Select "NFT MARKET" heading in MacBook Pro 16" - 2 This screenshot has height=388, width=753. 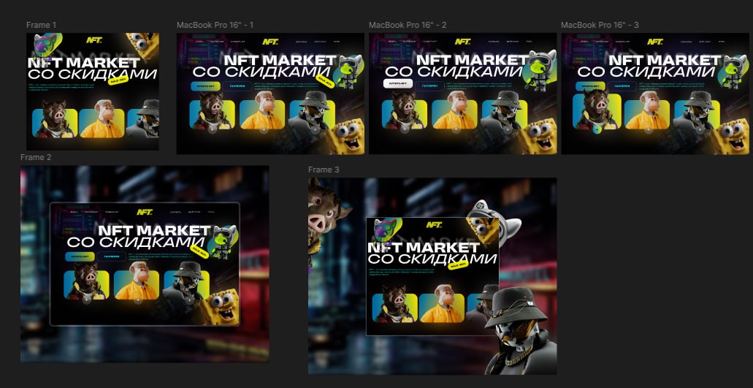click(x=472, y=60)
